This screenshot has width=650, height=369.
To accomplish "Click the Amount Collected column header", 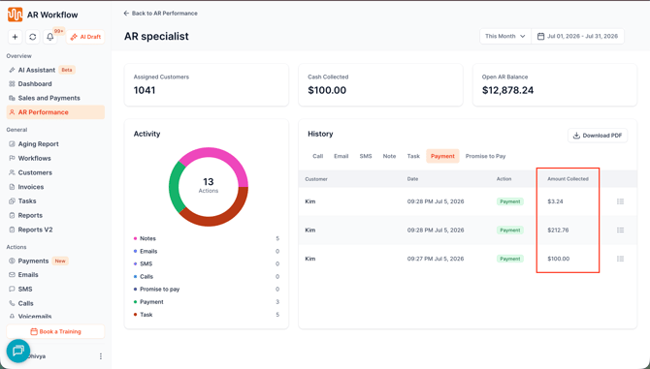I will [x=568, y=179].
